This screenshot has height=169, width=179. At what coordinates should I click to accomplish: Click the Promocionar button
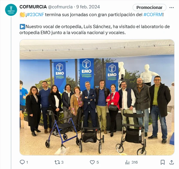[x=149, y=7]
